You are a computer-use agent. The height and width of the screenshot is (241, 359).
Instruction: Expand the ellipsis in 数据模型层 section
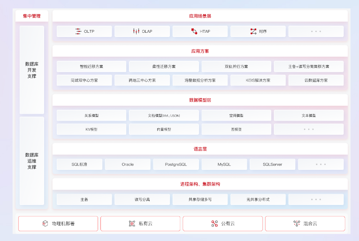tap(309, 129)
